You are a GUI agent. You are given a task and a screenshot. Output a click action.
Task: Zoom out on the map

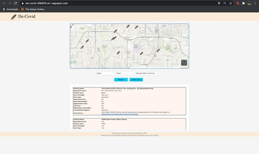tap(73, 30)
